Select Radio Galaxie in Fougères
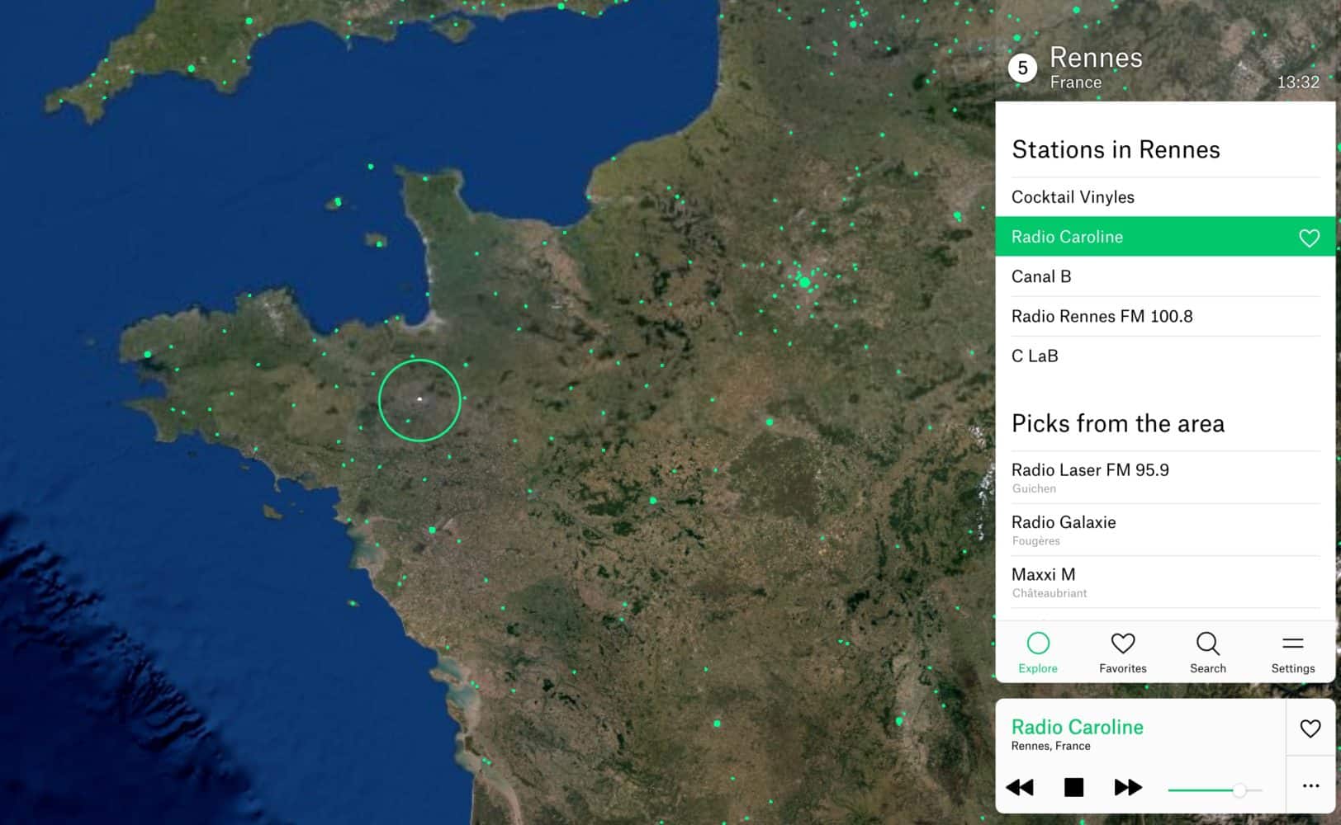1341x825 pixels. (1064, 530)
